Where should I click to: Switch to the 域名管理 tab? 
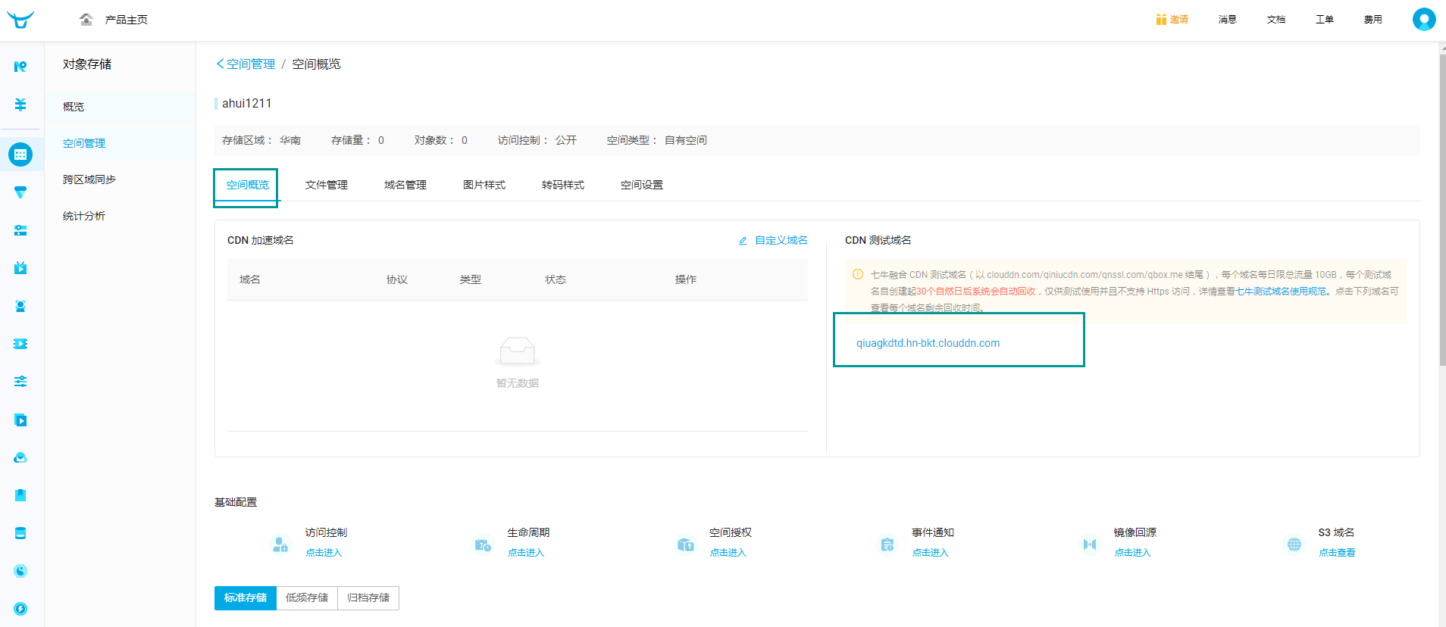405,185
